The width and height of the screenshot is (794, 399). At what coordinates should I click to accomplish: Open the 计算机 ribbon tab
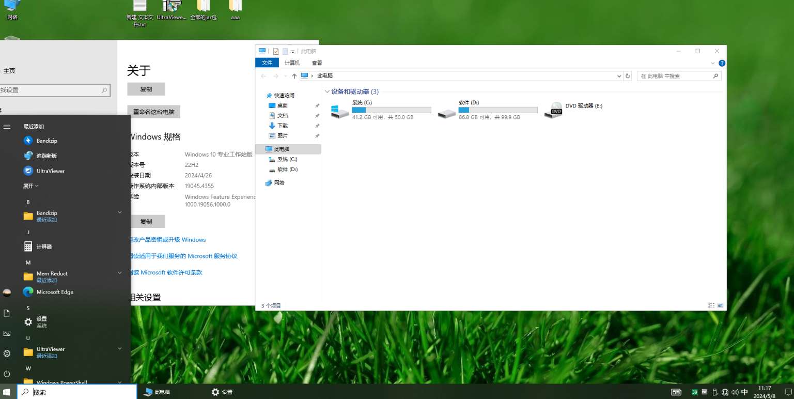tap(292, 63)
